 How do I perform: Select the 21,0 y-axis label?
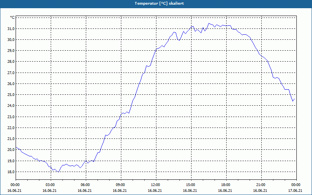click(11, 138)
